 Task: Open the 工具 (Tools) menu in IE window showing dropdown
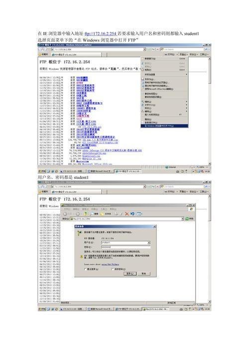[204, 54]
